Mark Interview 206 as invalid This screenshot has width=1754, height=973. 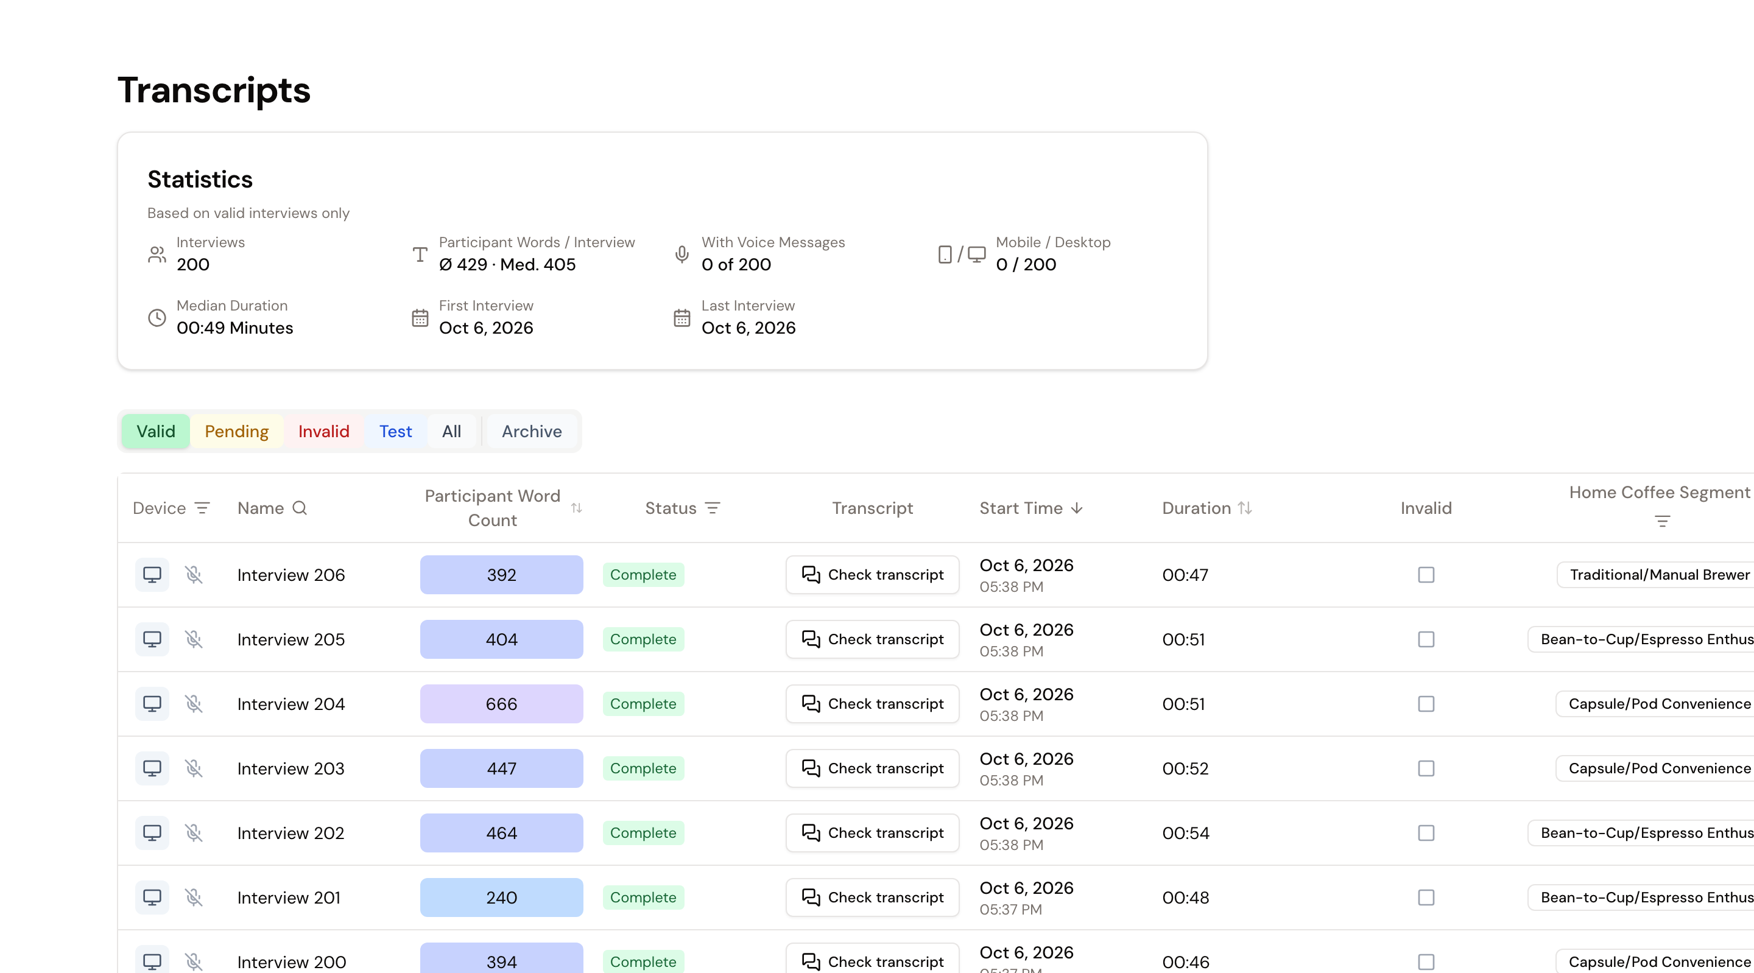click(1426, 575)
